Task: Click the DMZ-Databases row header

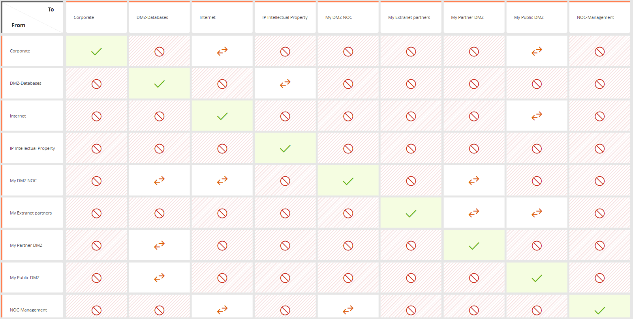Action: (x=32, y=84)
